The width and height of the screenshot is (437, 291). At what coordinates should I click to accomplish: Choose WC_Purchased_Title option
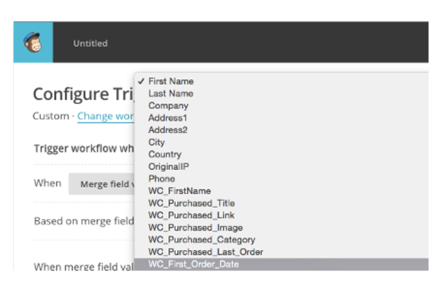(281, 203)
